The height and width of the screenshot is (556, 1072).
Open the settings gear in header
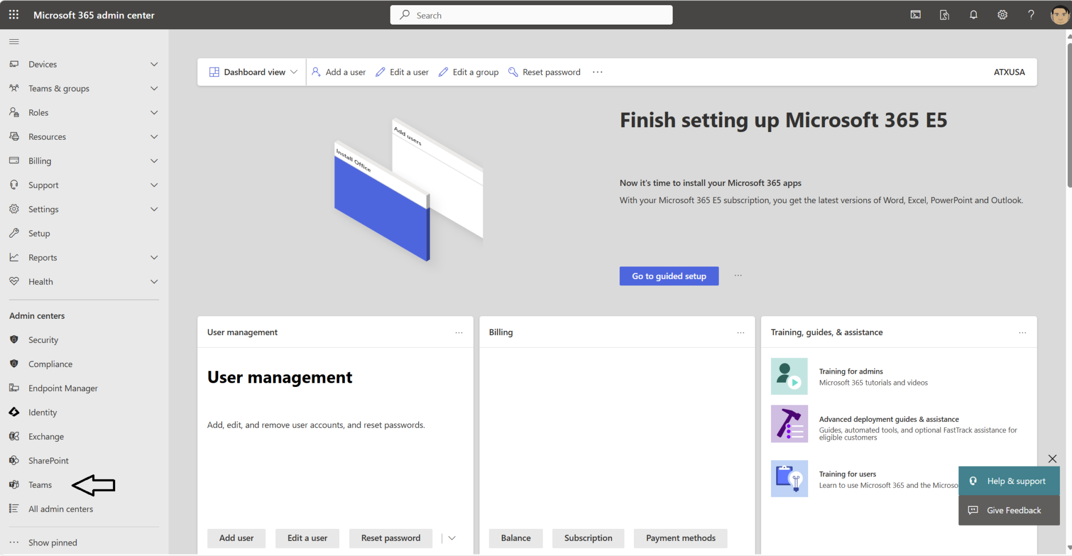click(1002, 15)
